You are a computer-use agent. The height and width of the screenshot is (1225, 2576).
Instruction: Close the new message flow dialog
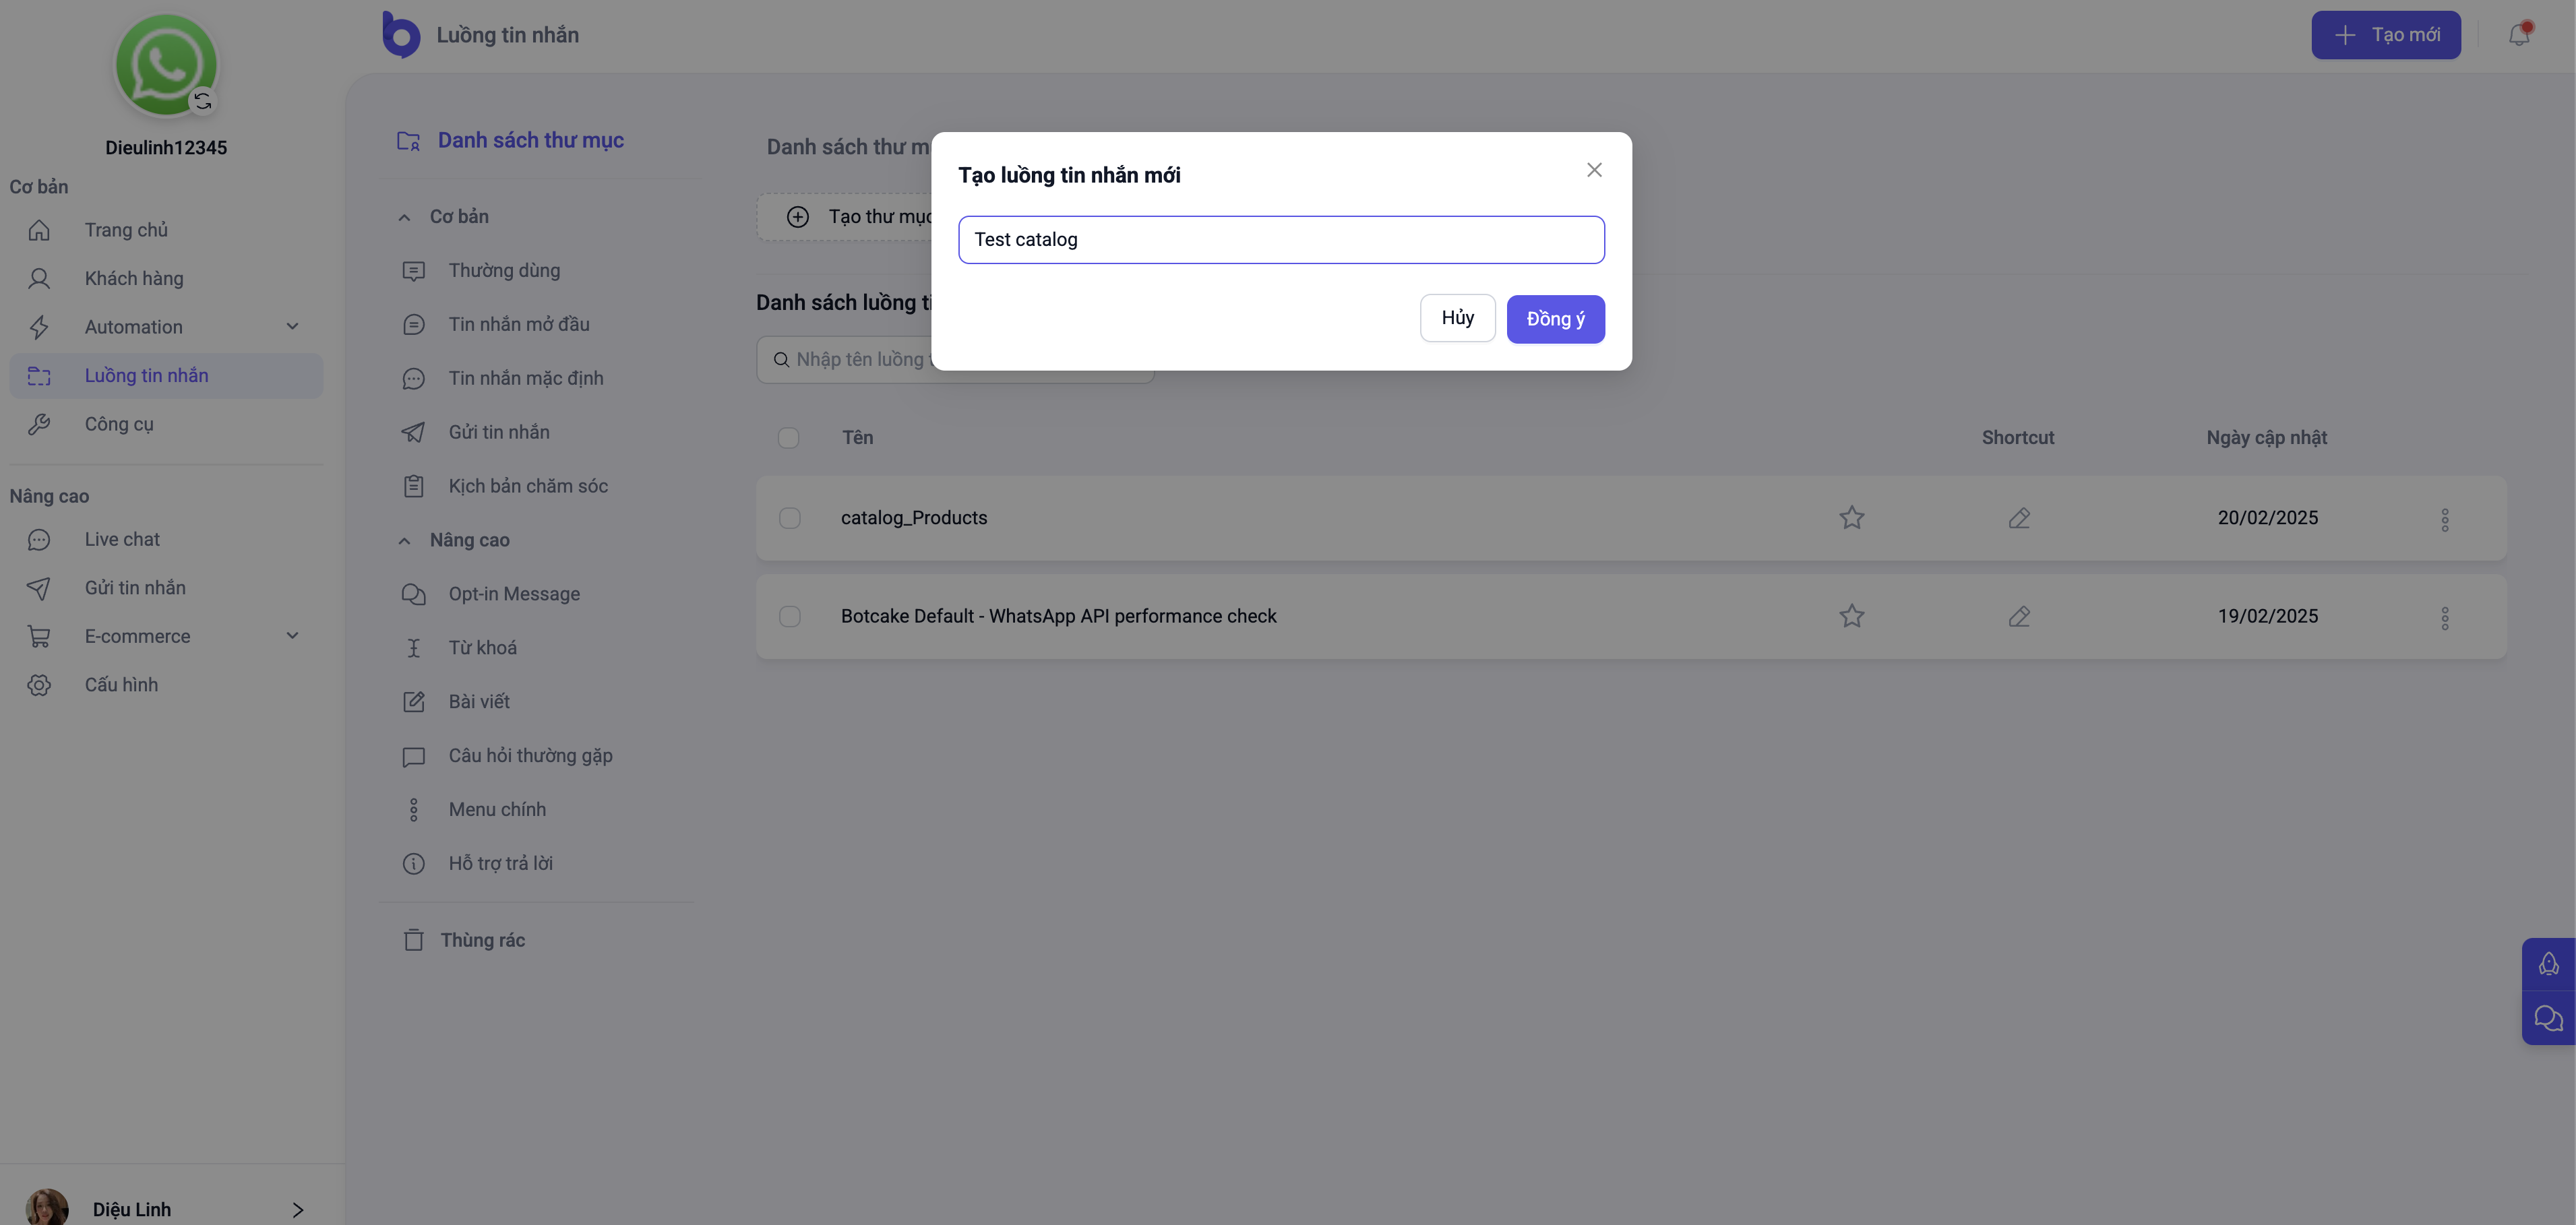tap(1594, 170)
